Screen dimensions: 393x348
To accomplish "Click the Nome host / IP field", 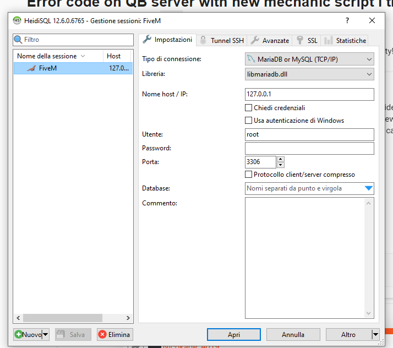I will pyautogui.click(x=309, y=94).
